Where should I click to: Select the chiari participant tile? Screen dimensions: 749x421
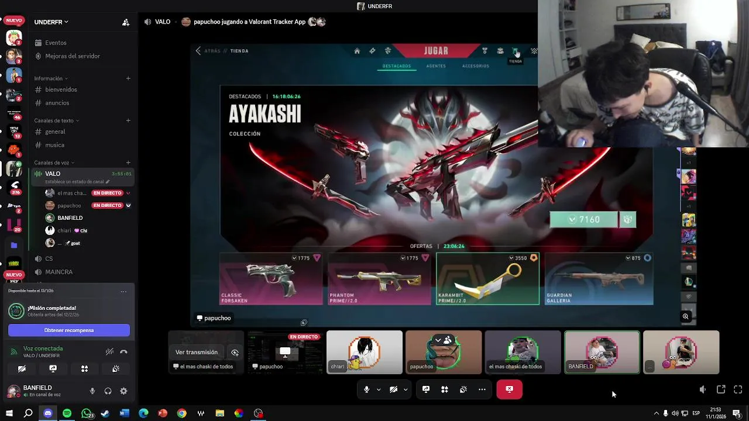(365, 352)
